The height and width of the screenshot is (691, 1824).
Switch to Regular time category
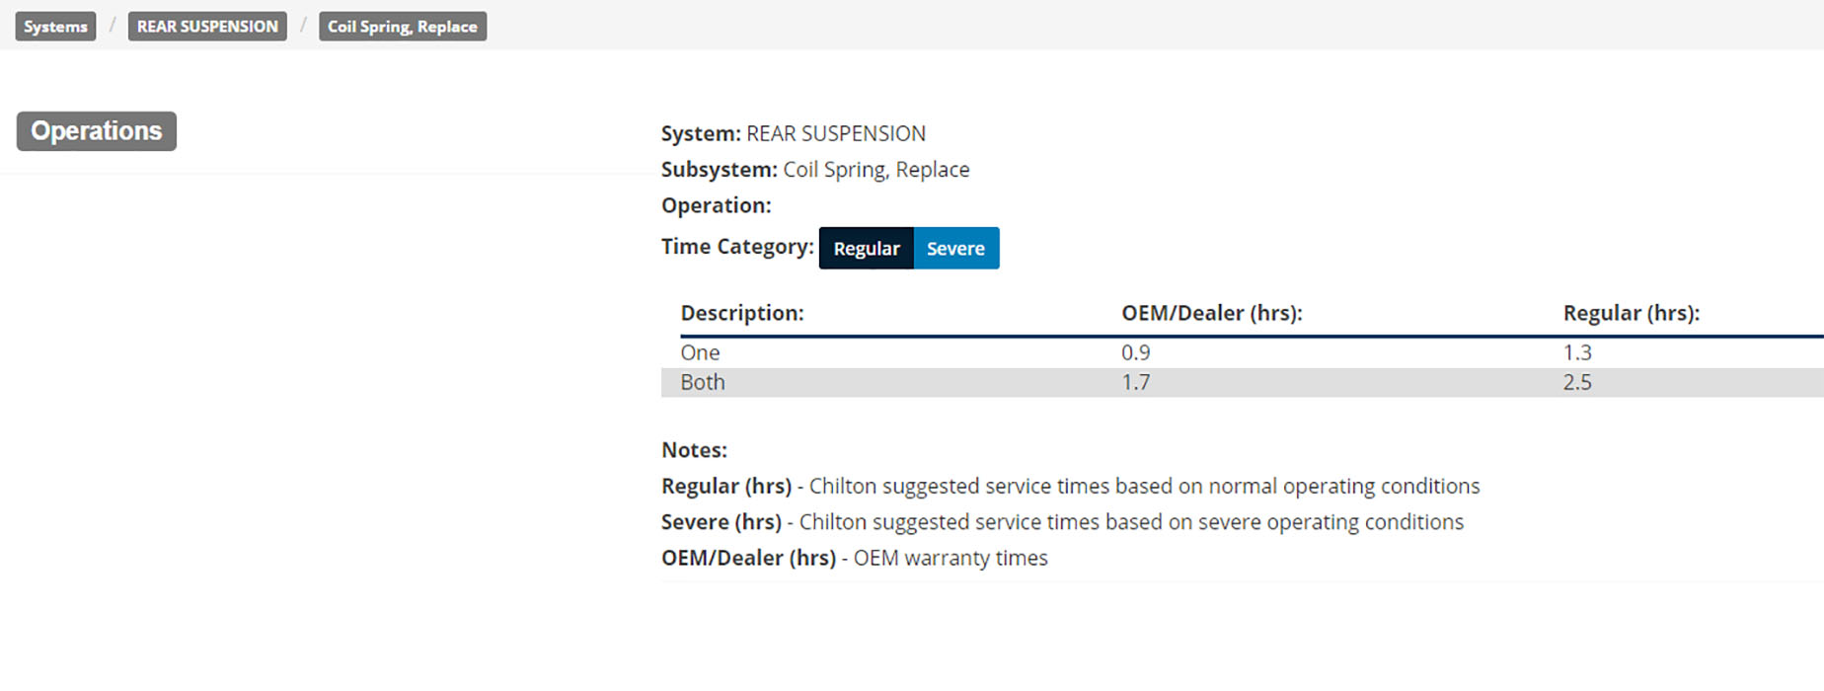pos(867,248)
